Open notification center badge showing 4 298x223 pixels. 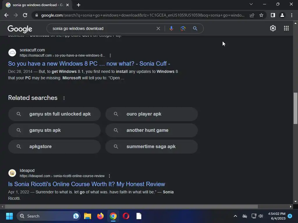[290, 216]
